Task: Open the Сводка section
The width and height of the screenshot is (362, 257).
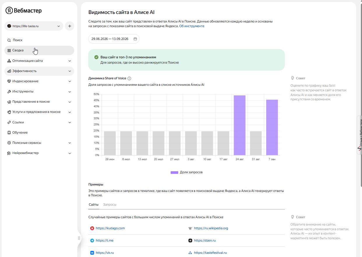Action: 39,50
